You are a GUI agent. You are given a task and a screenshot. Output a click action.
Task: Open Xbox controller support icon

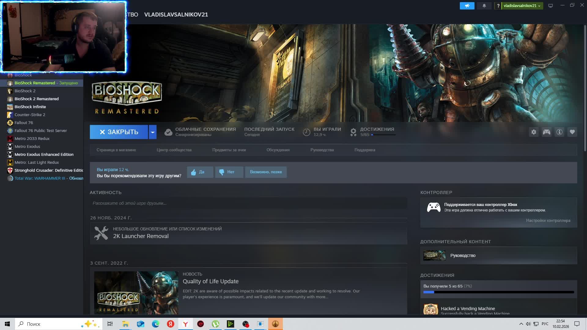(434, 207)
